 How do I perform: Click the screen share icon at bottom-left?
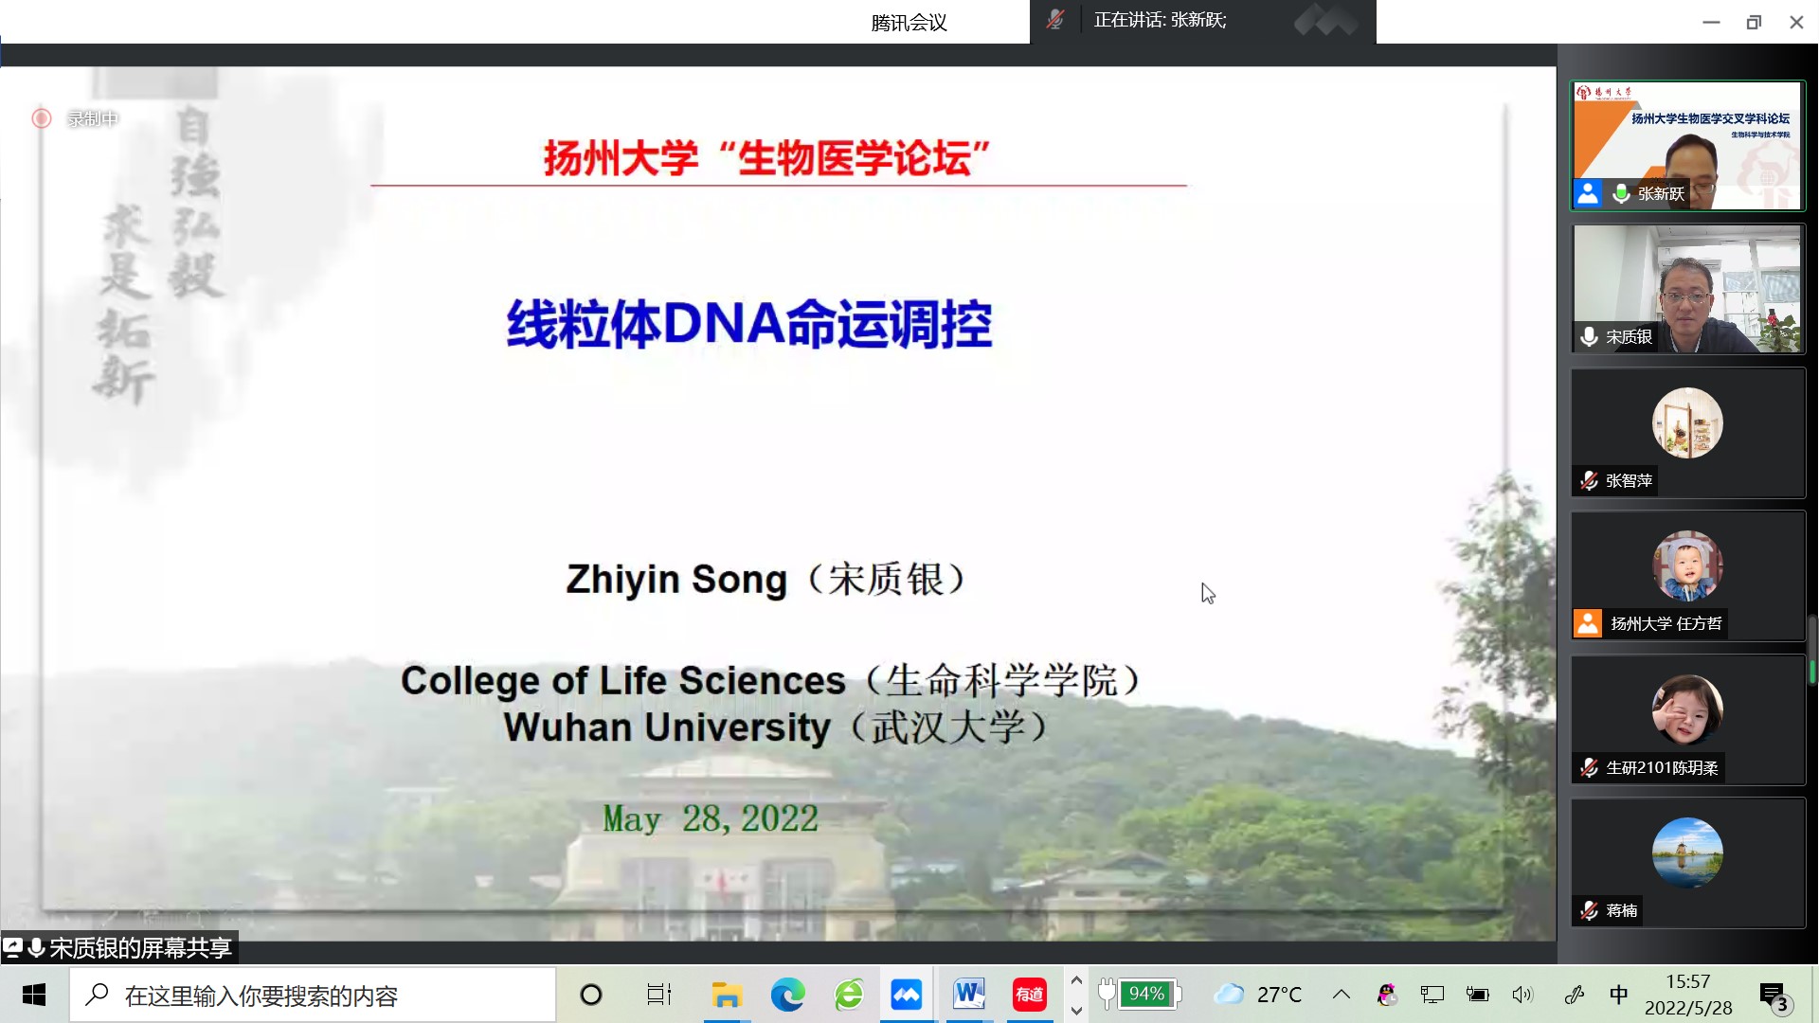[x=13, y=947]
